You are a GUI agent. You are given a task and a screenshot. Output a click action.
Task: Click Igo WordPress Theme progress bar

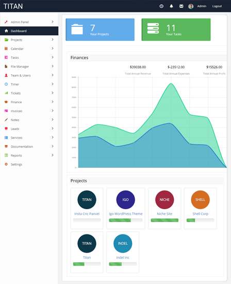(x=126, y=220)
